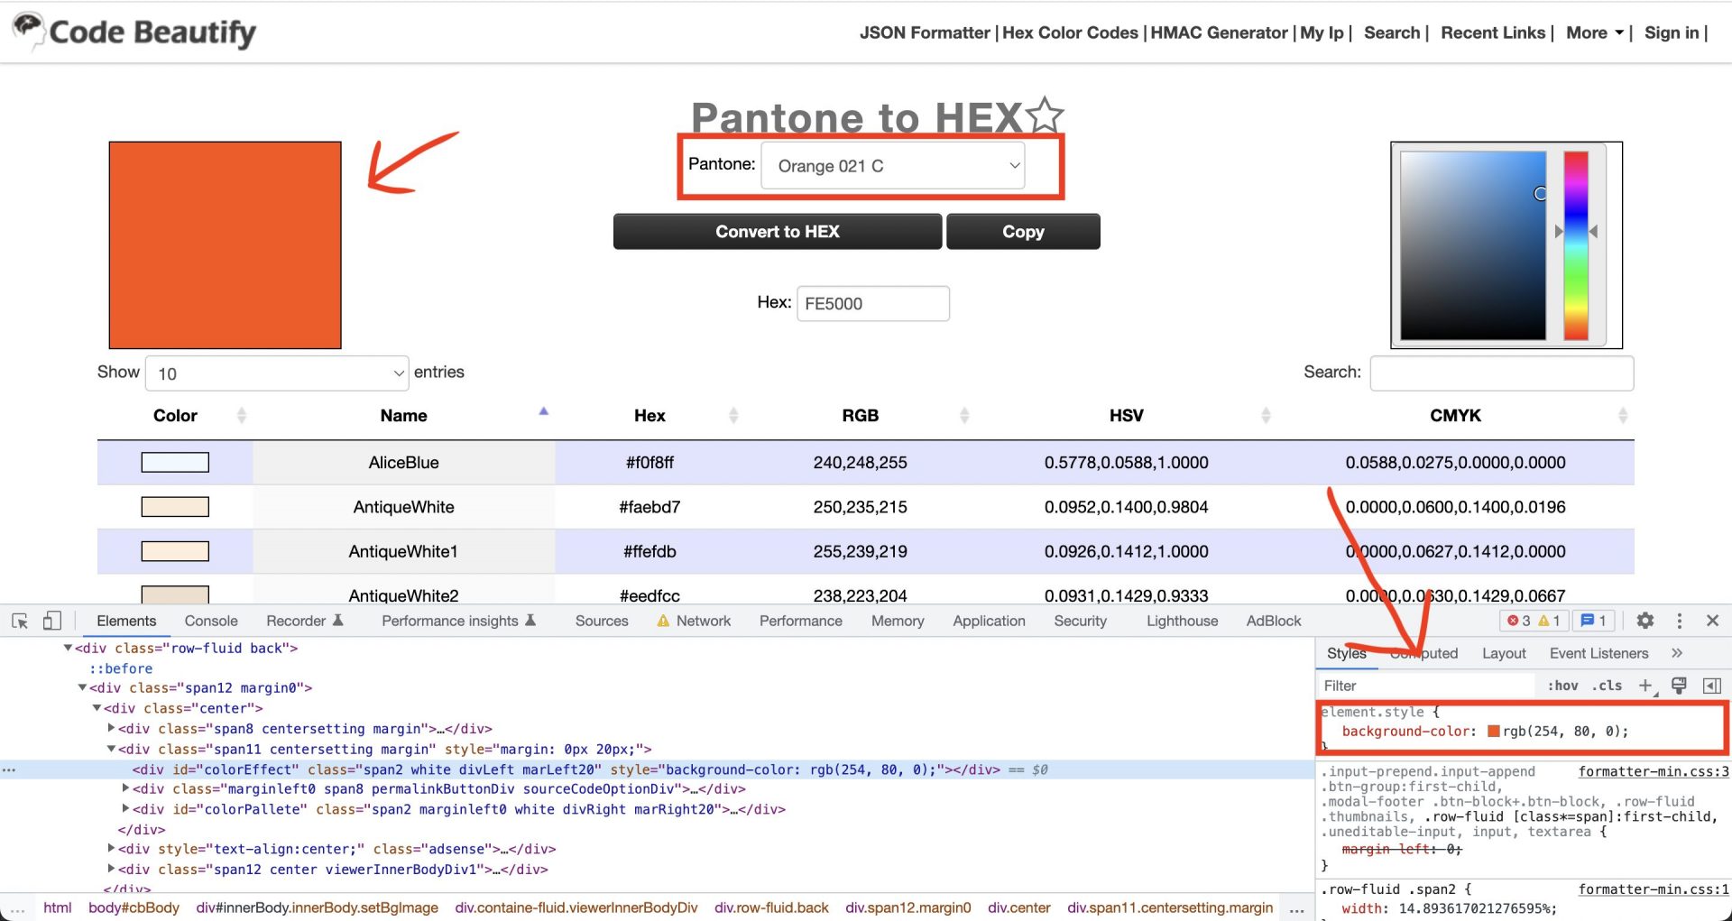Viewport: 1732px width, 921px height.
Task: Collapse the div class center node
Action: tap(97, 708)
